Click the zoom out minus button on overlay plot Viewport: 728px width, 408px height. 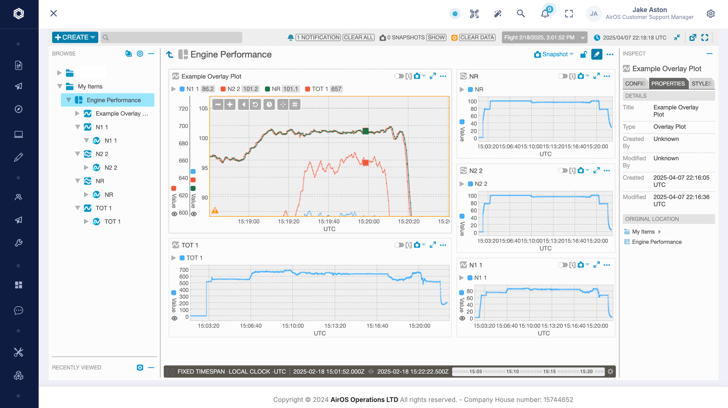click(x=218, y=104)
